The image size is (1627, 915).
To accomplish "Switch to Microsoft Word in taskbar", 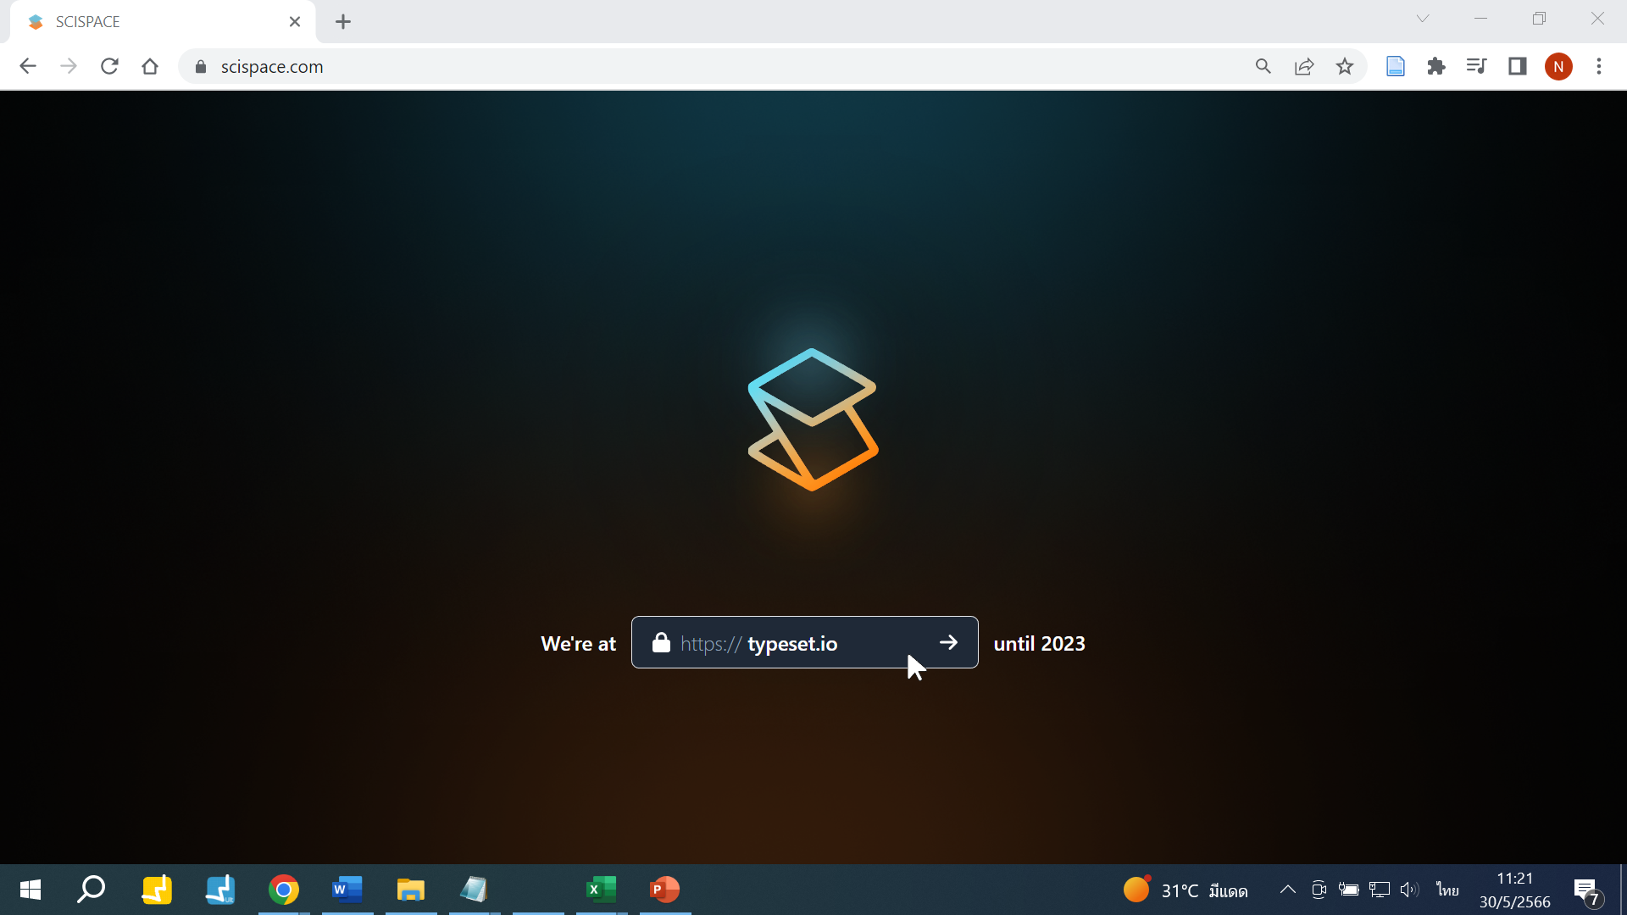I will 347,890.
